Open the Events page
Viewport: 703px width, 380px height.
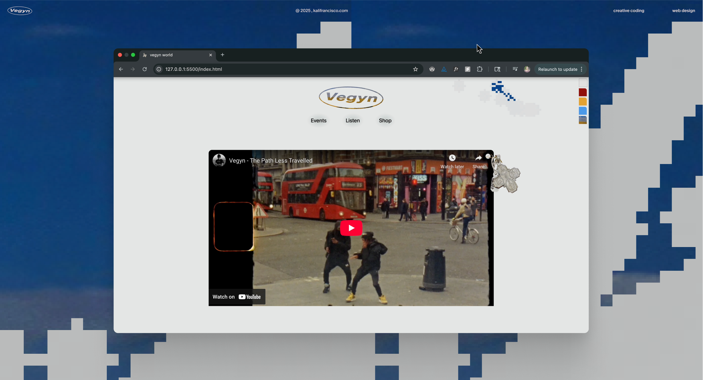coord(318,121)
